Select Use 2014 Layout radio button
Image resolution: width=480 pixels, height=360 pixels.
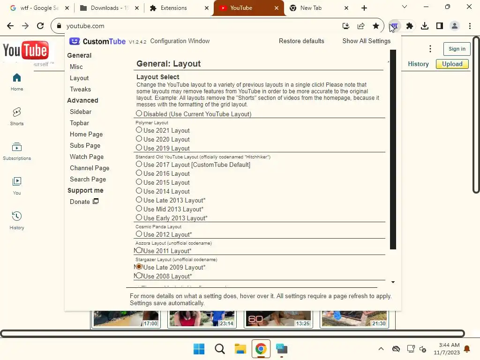[x=139, y=191]
